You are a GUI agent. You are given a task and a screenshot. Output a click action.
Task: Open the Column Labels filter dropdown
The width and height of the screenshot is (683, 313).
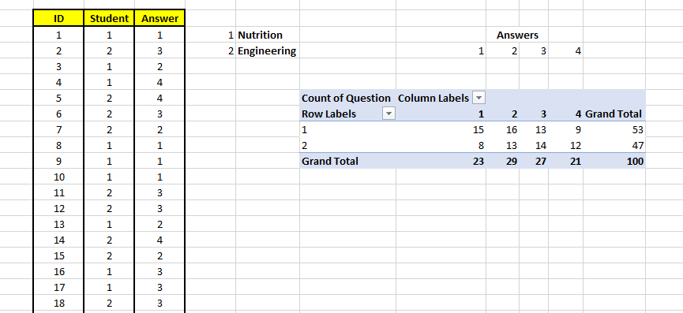pyautogui.click(x=478, y=98)
